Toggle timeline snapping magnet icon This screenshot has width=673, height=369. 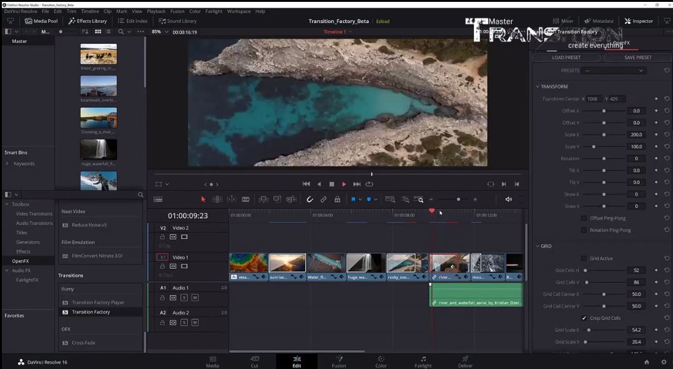pos(310,199)
